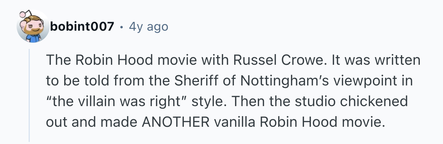Open the bobint007 user profile link
This screenshot has height=144, width=443.
tap(82, 27)
